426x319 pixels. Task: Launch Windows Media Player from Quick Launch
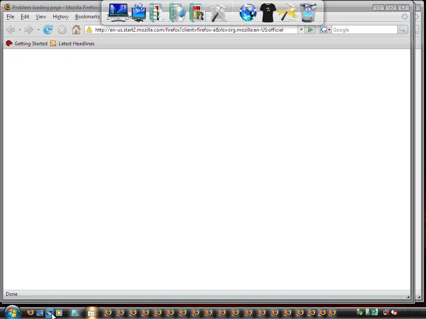[x=59, y=313]
